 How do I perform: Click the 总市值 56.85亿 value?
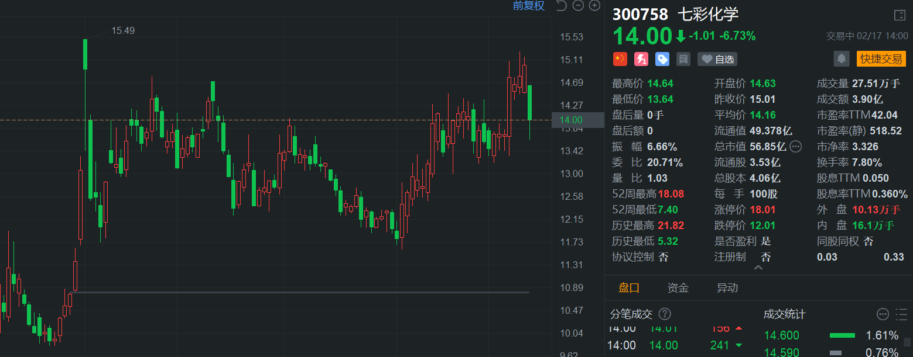tap(768, 147)
